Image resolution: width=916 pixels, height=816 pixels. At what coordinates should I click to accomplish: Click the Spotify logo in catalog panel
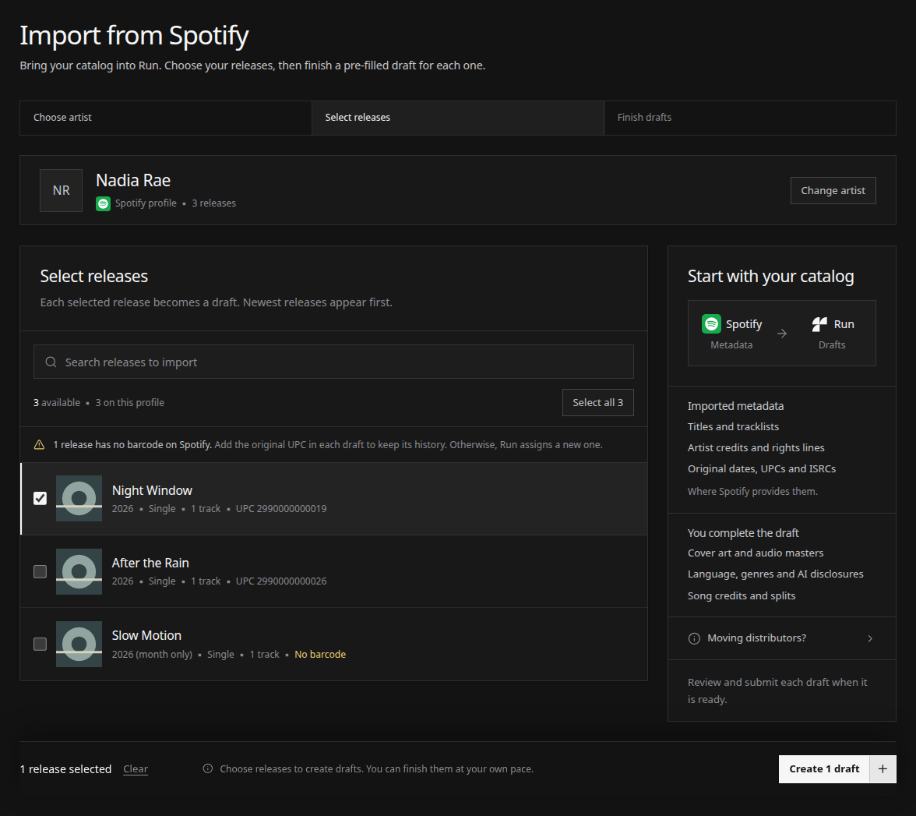(x=711, y=324)
